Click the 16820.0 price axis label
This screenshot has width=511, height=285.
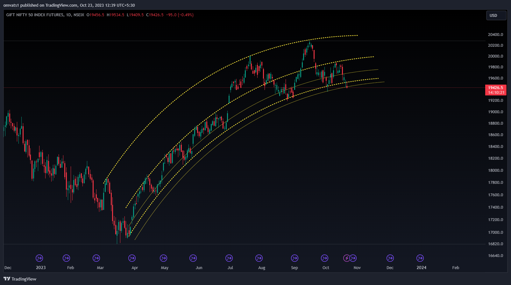point(495,244)
